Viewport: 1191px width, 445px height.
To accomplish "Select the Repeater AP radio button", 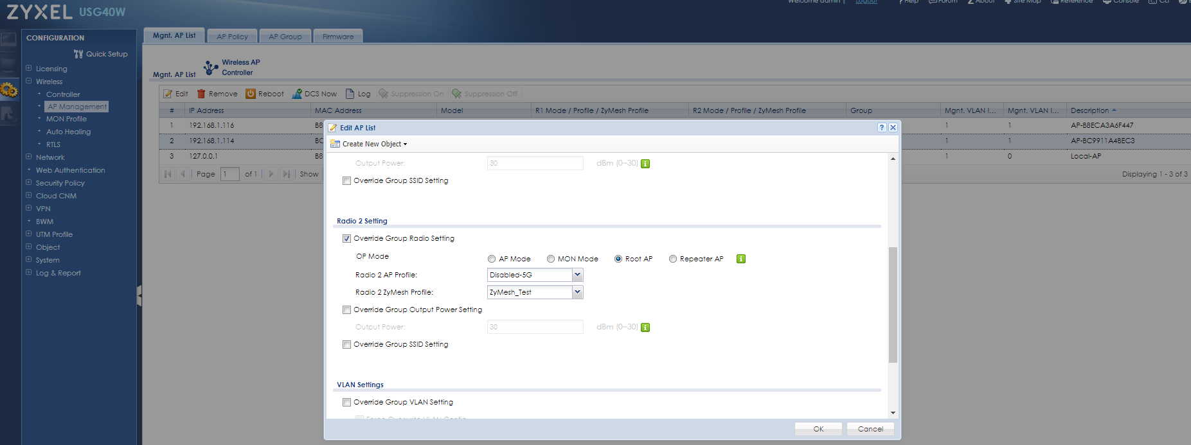I will 673,259.
